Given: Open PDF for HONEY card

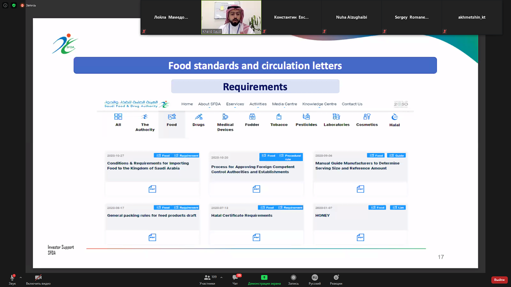Looking at the screenshot, I should (x=360, y=237).
